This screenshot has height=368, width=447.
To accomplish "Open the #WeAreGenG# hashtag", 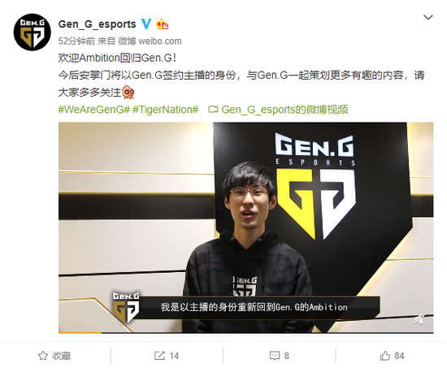I will 94,110.
